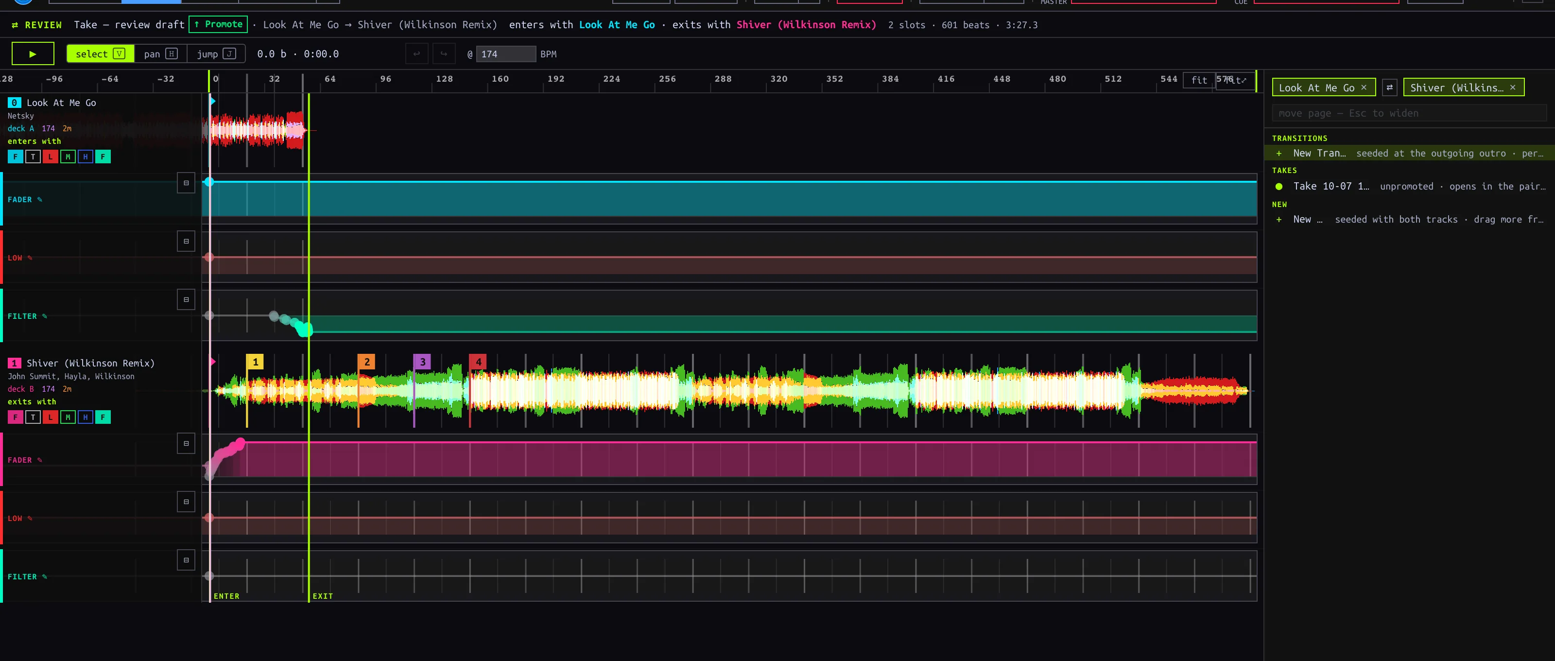The image size is (1555, 661).
Task: Open Take 10-07 unpromoted entry
Action: [1409, 186]
